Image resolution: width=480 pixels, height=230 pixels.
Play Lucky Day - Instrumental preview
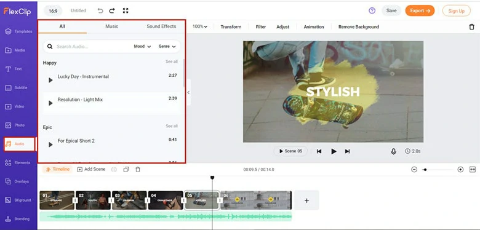pyautogui.click(x=50, y=80)
